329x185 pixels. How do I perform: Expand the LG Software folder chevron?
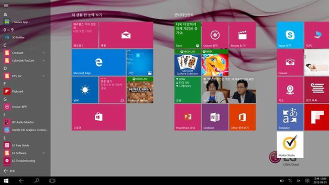(x=43, y=153)
